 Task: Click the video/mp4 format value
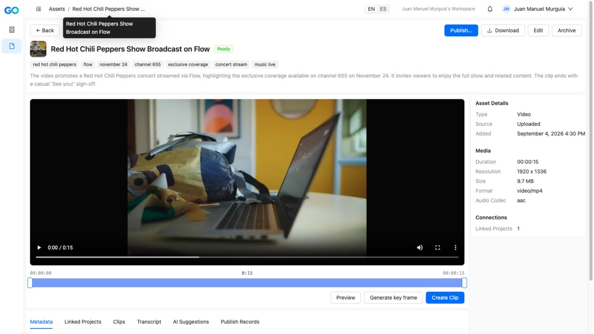click(x=530, y=191)
